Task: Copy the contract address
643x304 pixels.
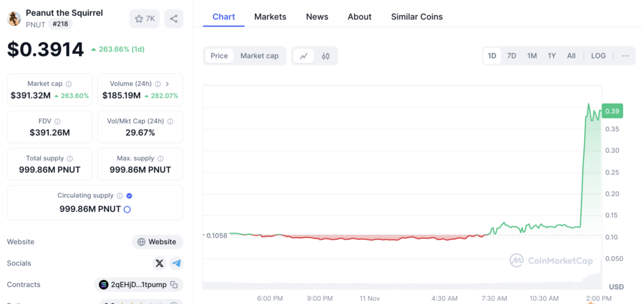Action: click(174, 285)
